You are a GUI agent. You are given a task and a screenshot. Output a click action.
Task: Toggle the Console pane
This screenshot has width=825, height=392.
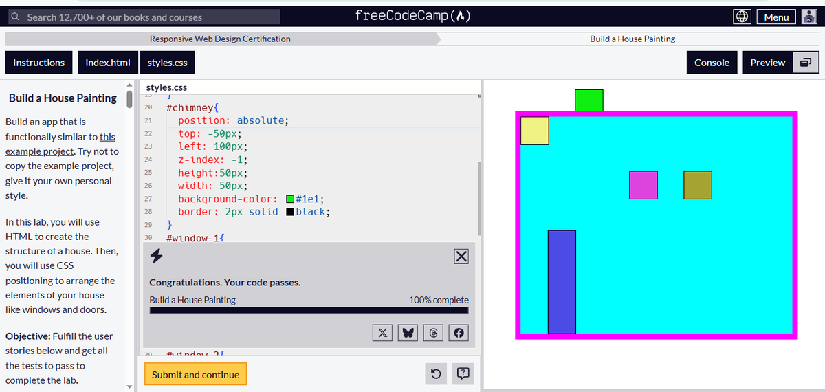pyautogui.click(x=712, y=63)
